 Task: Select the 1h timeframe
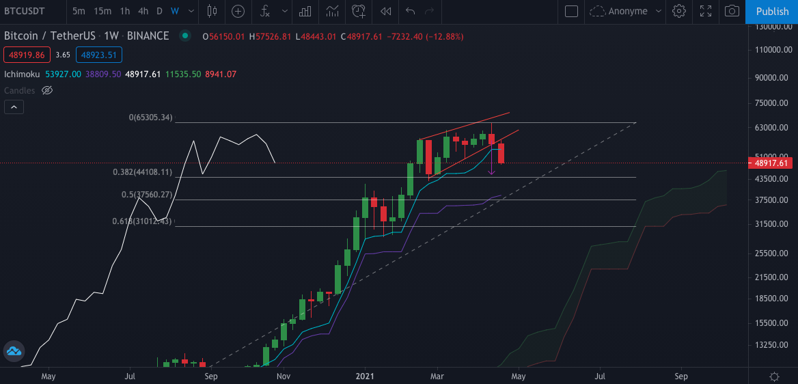pyautogui.click(x=124, y=11)
